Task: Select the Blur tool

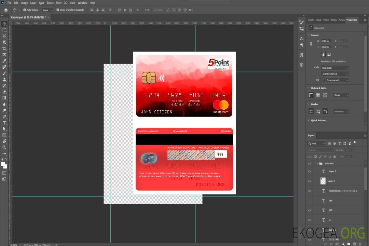Action: [x=4, y=104]
